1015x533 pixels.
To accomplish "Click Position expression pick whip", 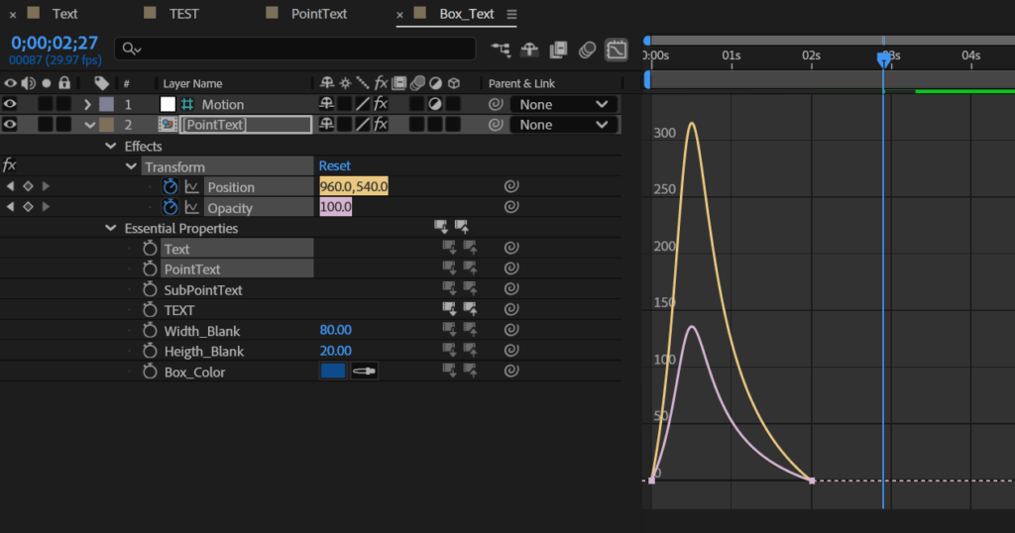I will (x=511, y=186).
